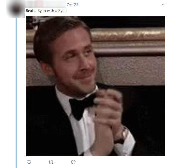
Task: View the author's profile via avatar picture
Action: (16, 9)
